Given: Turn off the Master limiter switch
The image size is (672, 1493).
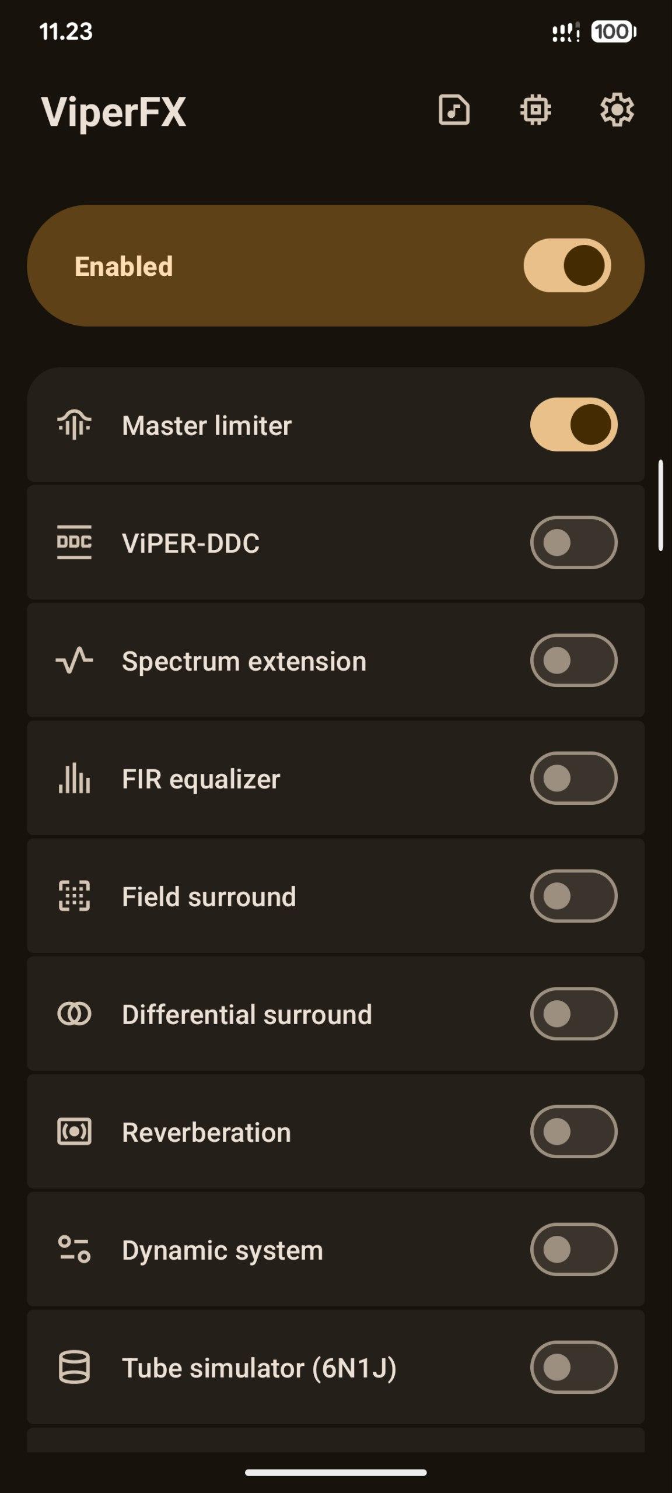Looking at the screenshot, I should (x=573, y=425).
